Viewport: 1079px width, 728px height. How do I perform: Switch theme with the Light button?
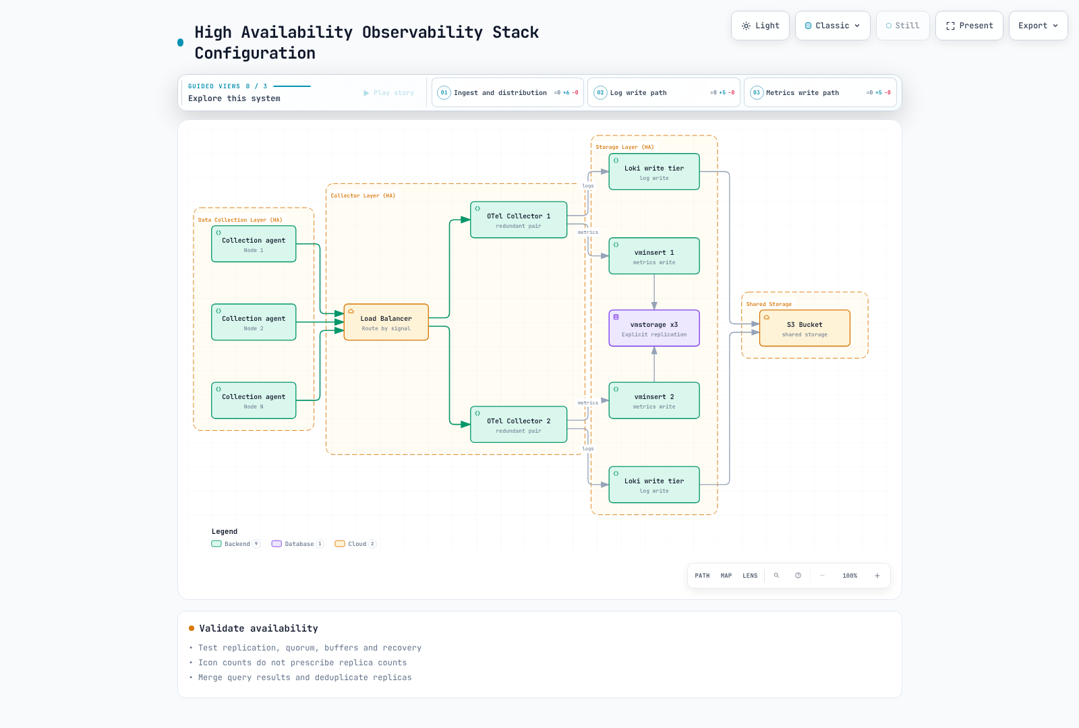pyautogui.click(x=760, y=26)
